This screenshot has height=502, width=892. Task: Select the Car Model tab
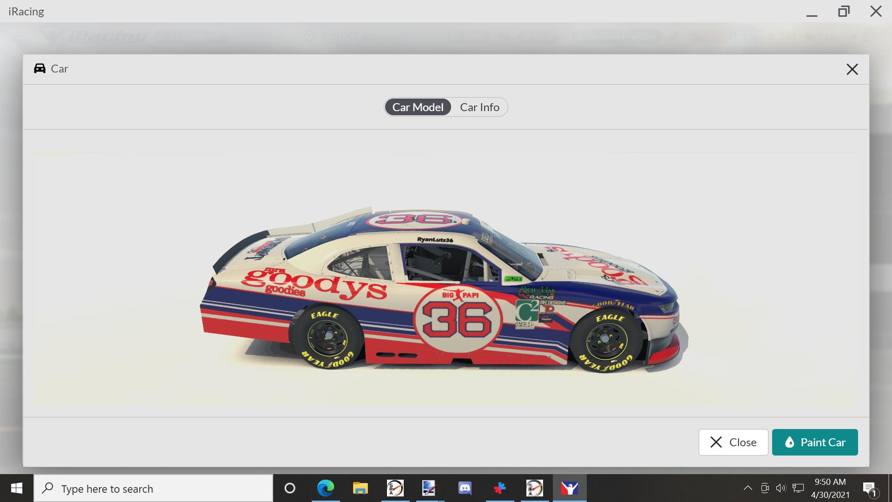(x=417, y=107)
